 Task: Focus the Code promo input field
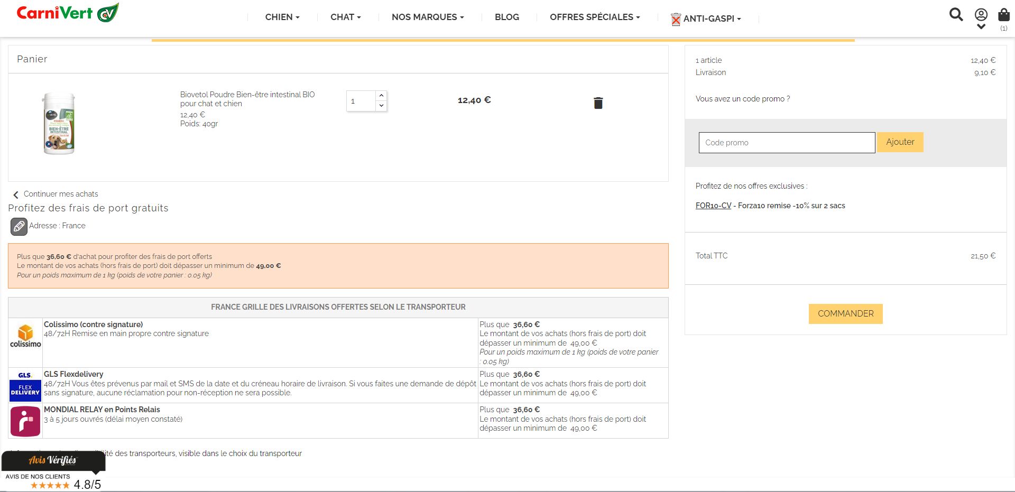[787, 143]
